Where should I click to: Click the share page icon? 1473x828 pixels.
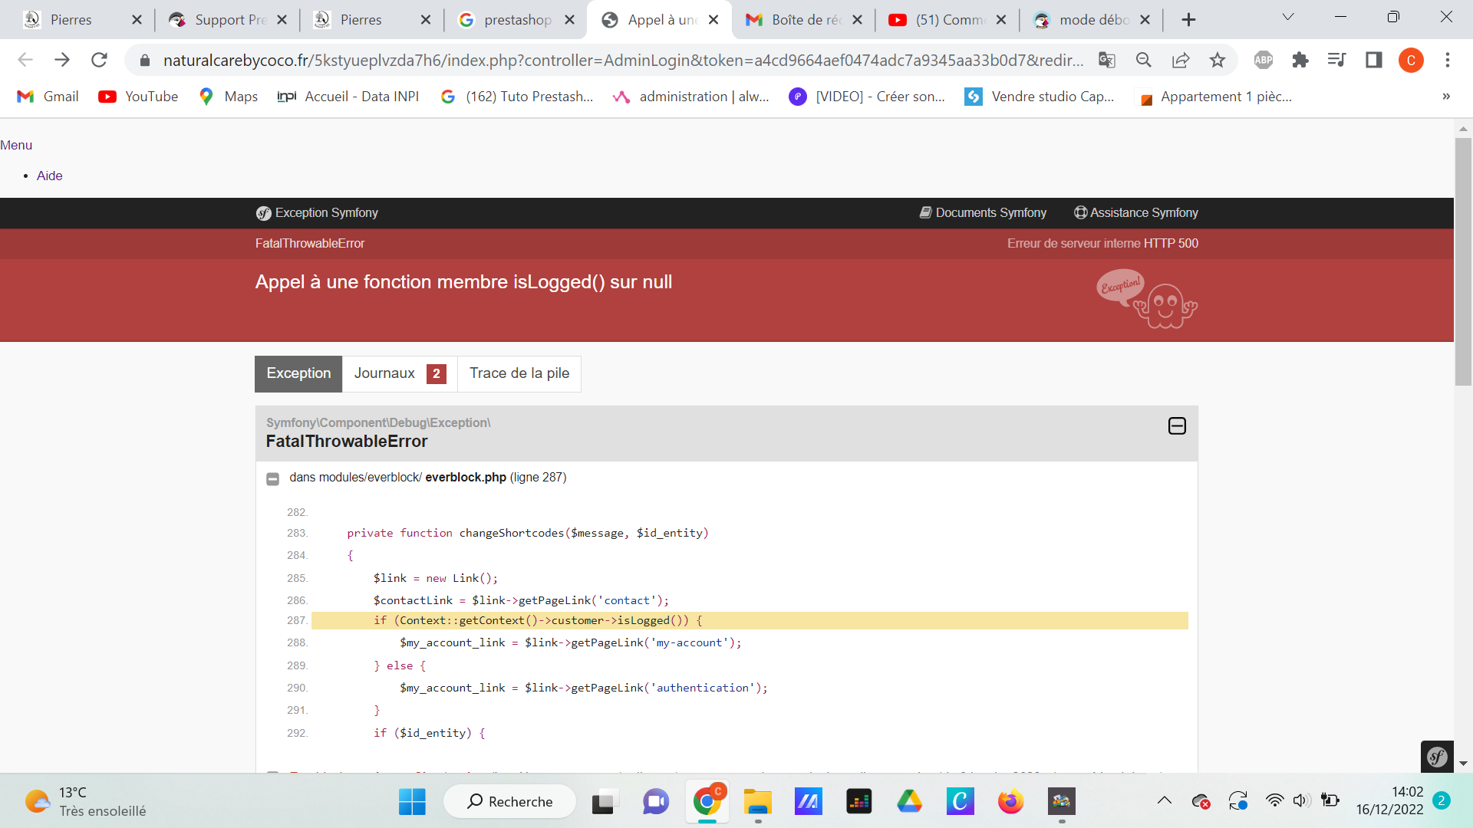[x=1181, y=60]
